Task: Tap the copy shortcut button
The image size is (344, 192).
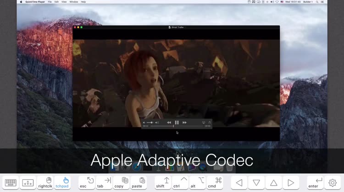Action: click(121, 182)
